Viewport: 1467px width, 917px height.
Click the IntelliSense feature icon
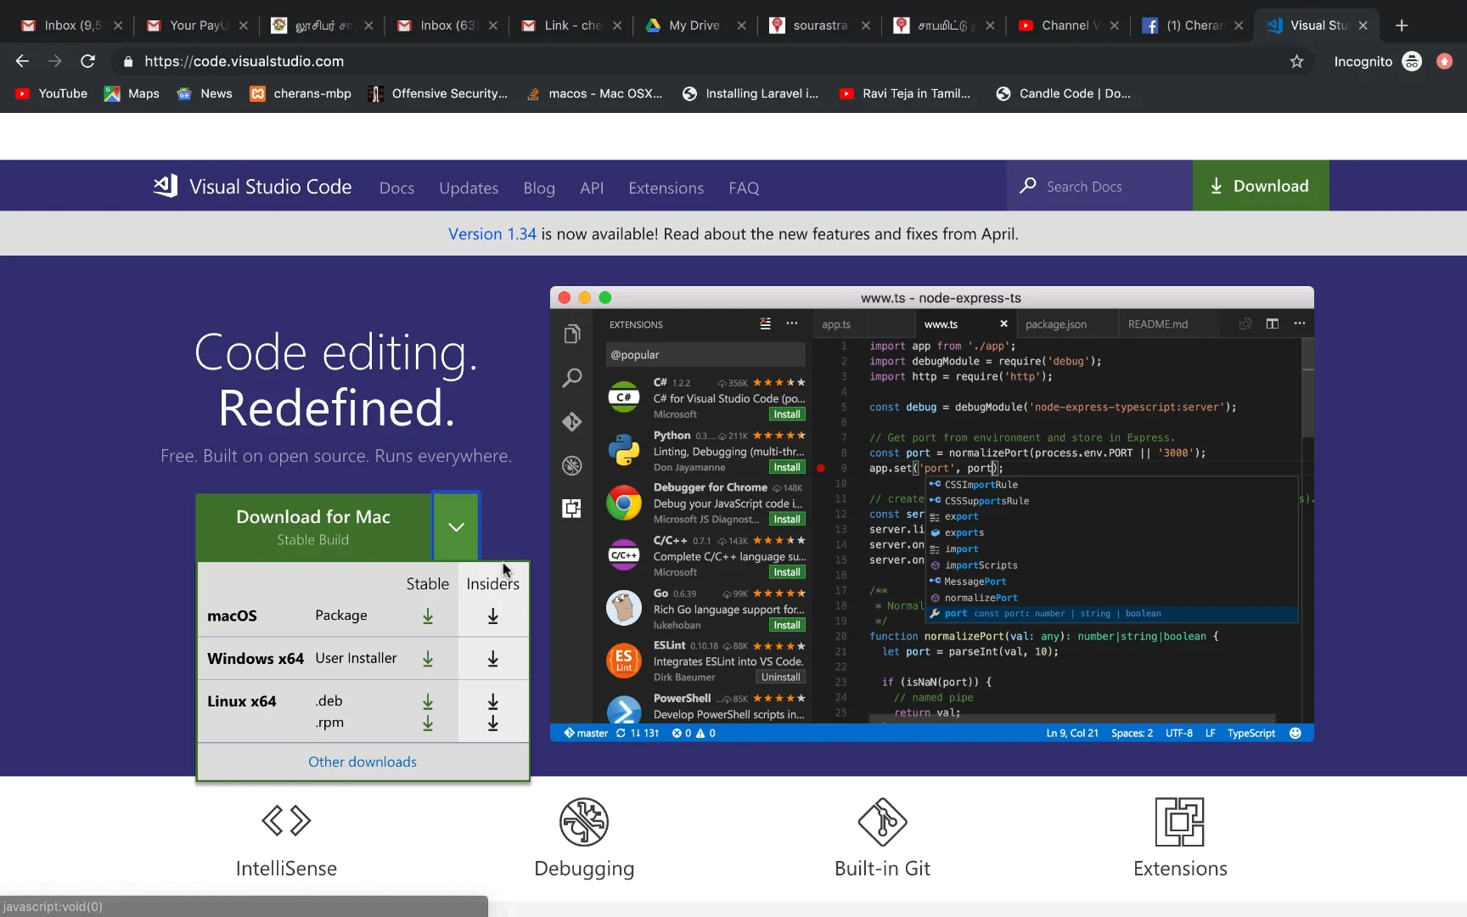[x=286, y=821]
